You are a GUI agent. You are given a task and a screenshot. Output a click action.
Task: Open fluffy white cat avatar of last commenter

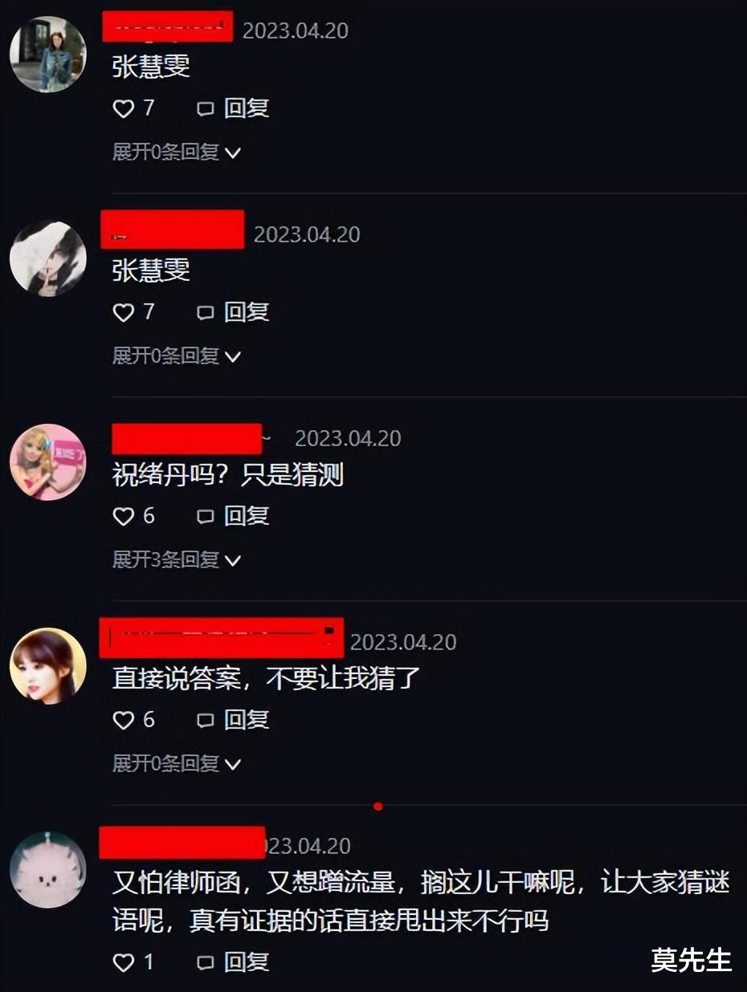click(x=47, y=870)
